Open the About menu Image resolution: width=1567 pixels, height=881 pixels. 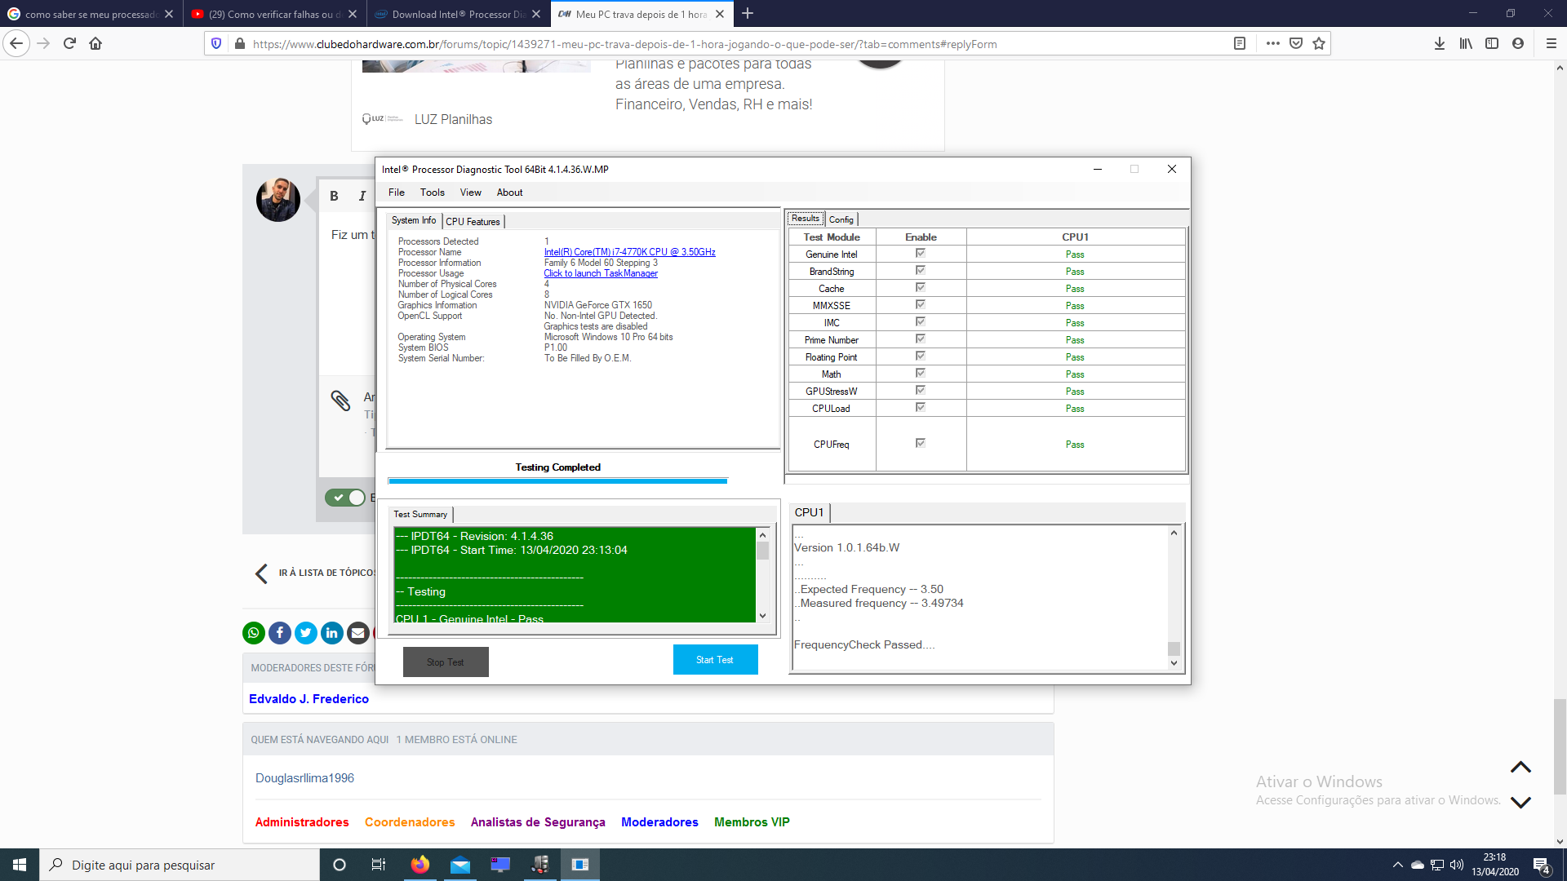(510, 193)
